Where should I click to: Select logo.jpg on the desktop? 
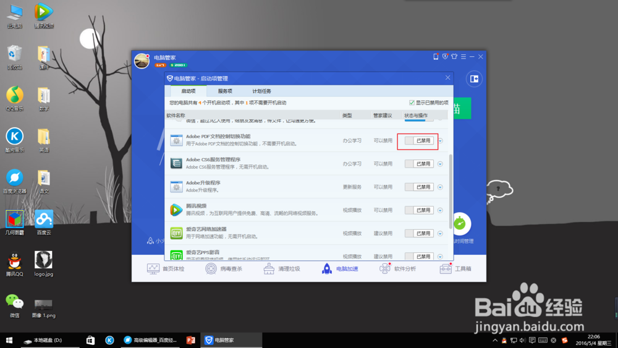coord(43,264)
